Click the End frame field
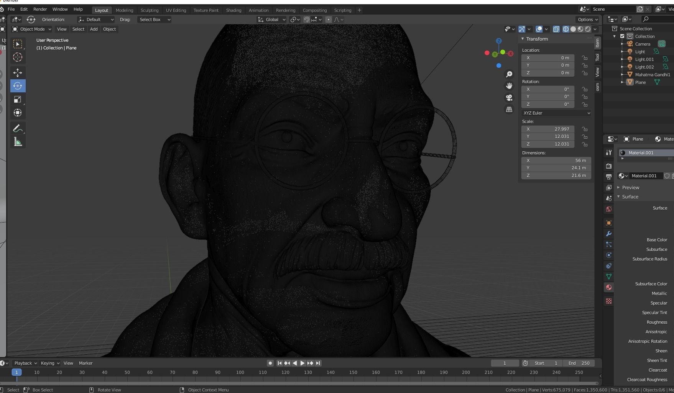The height and width of the screenshot is (393, 674). click(579, 363)
